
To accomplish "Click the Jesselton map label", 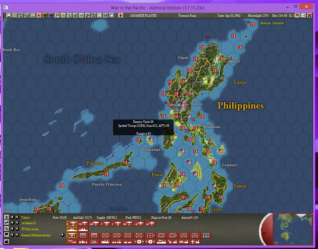I will pos(27,199).
